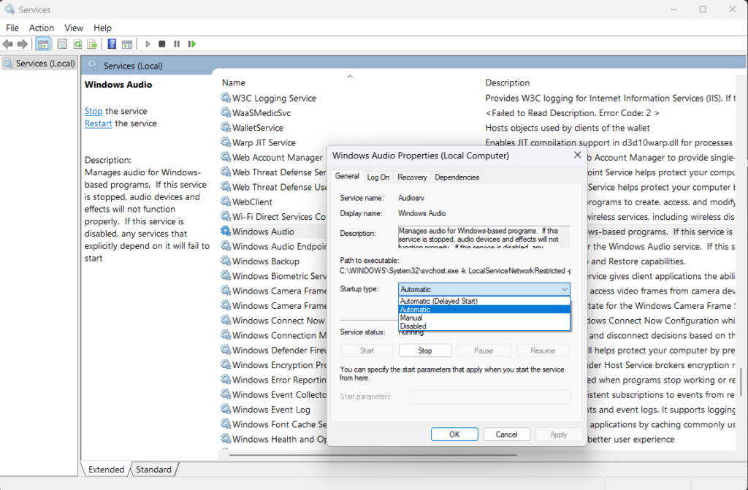Image resolution: width=748 pixels, height=490 pixels.
Task: Sort by the Name column header
Action: coord(350,82)
